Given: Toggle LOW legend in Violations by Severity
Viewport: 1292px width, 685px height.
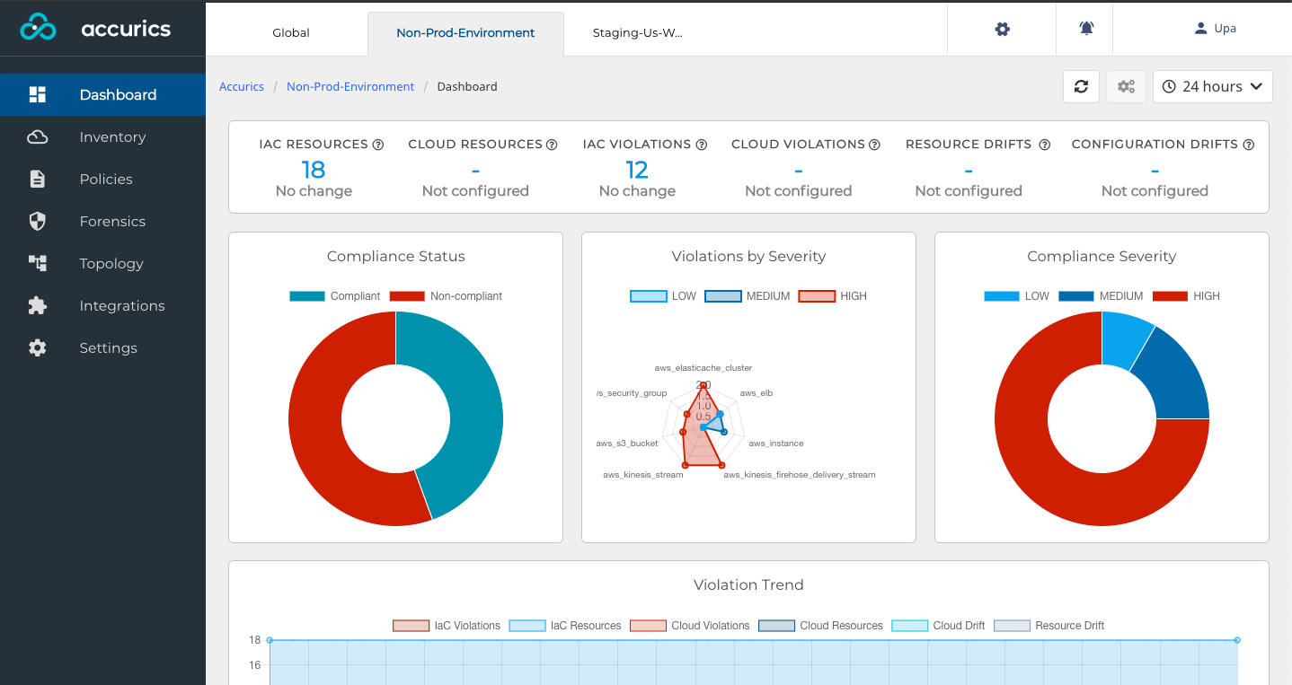Looking at the screenshot, I should click(664, 296).
